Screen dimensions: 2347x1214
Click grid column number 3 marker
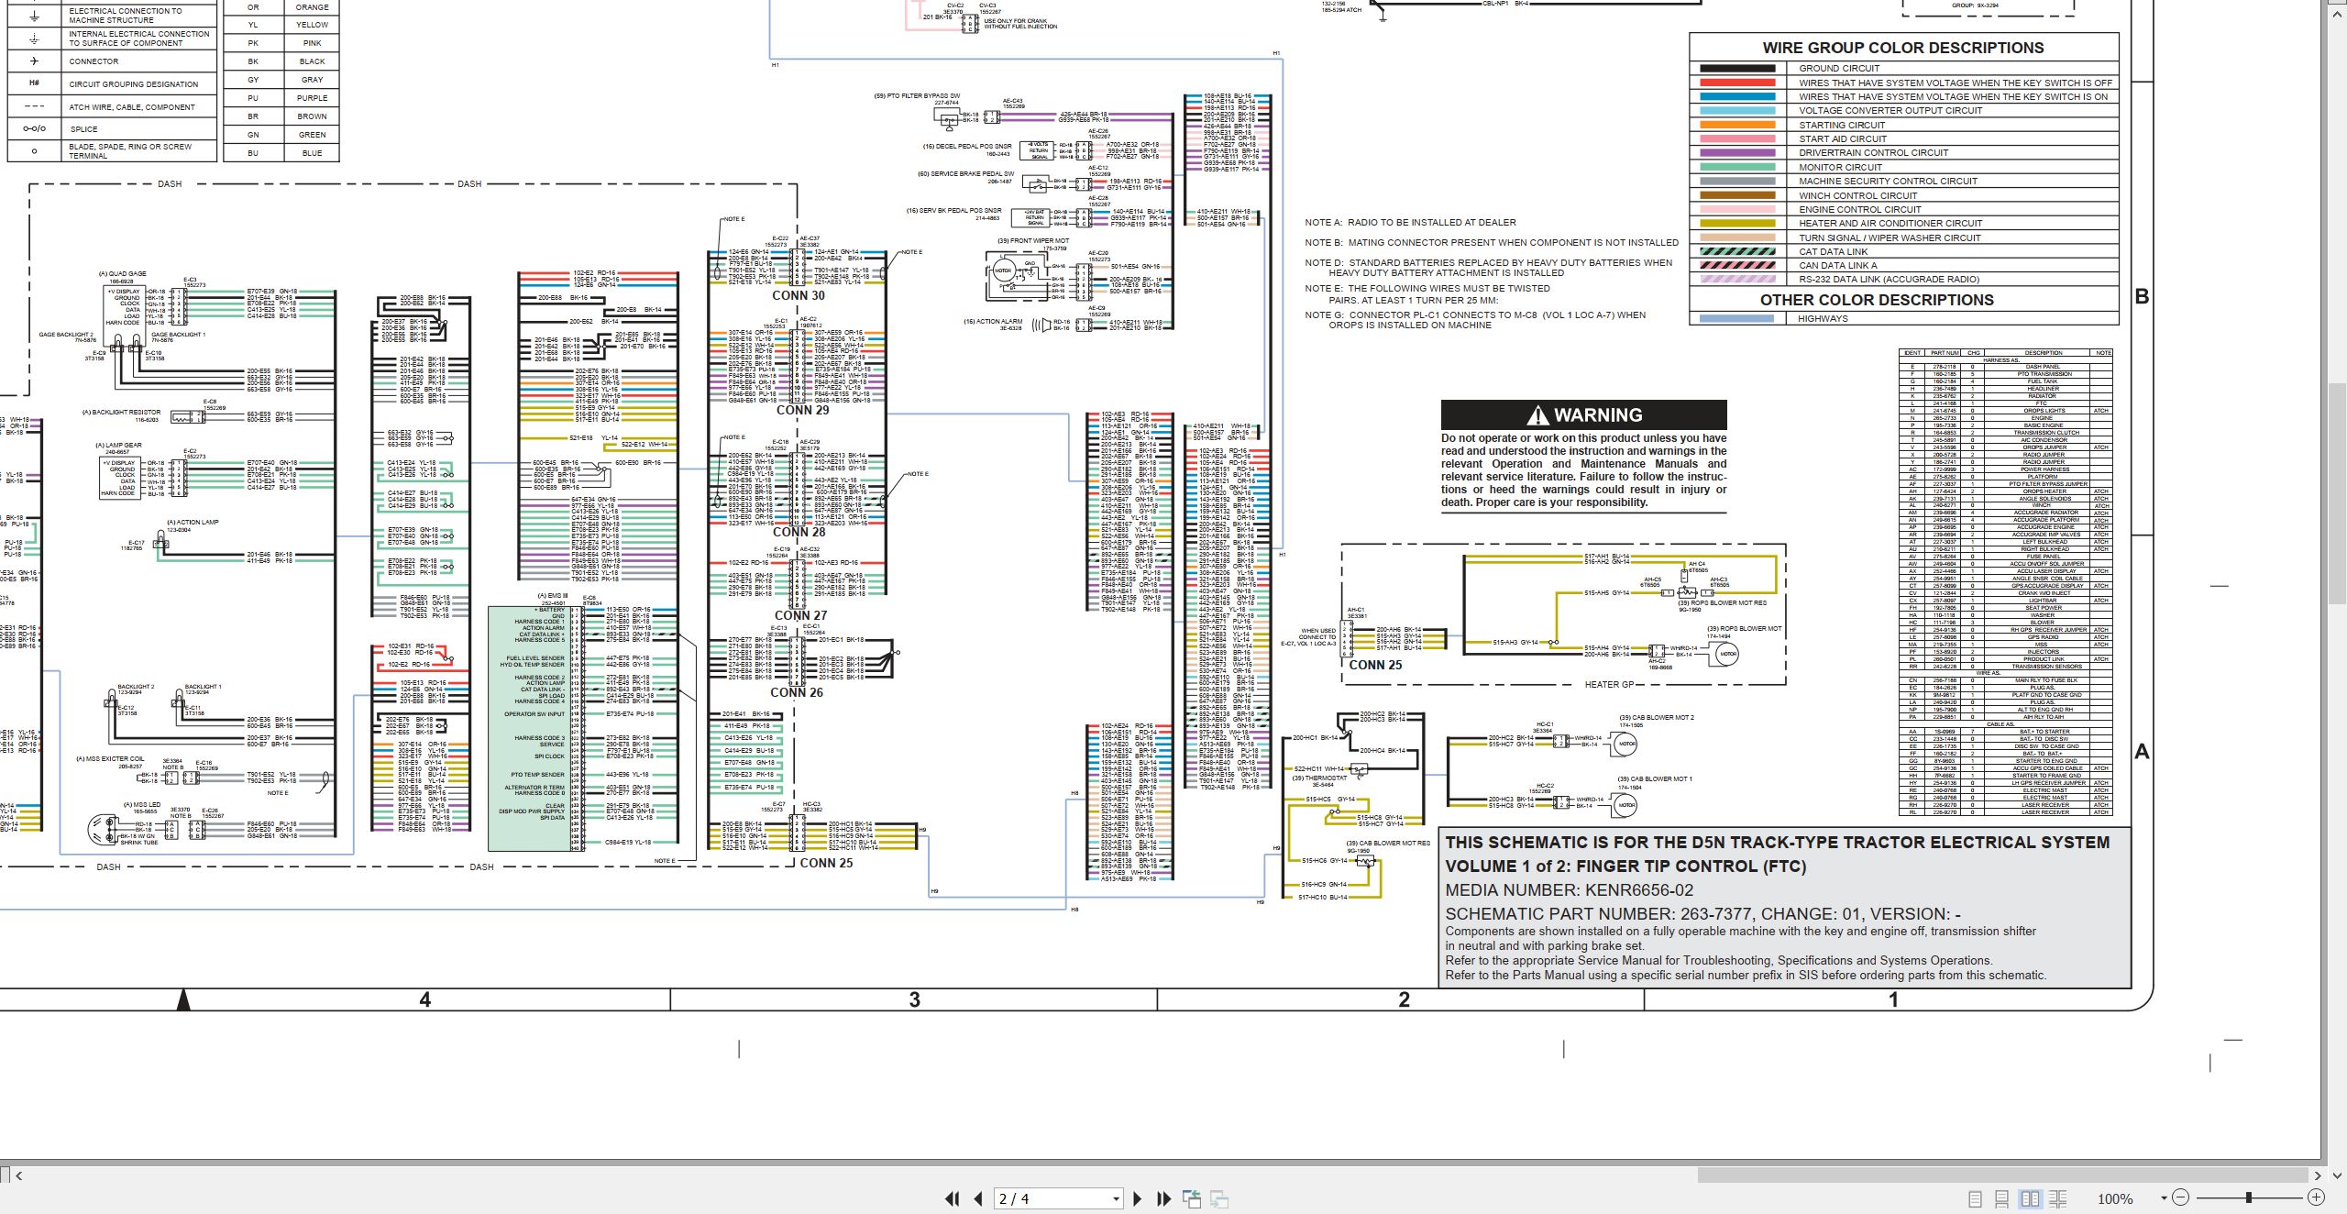(x=914, y=999)
